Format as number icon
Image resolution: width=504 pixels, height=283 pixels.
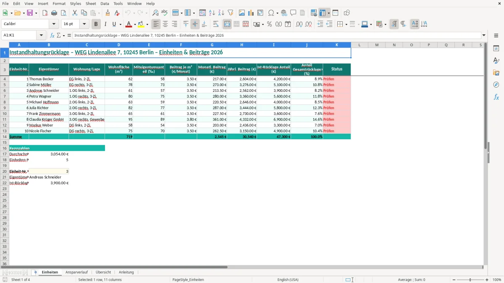278,24
